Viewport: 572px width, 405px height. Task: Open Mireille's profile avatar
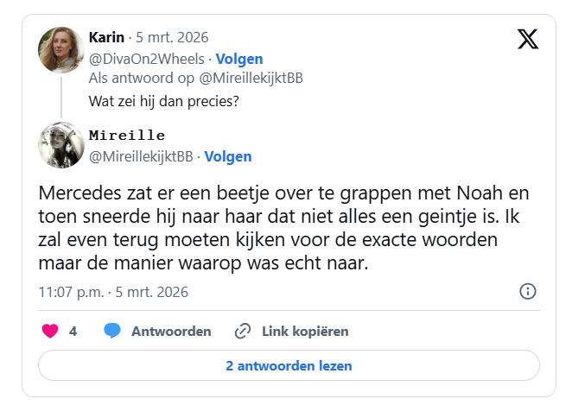[x=60, y=143]
